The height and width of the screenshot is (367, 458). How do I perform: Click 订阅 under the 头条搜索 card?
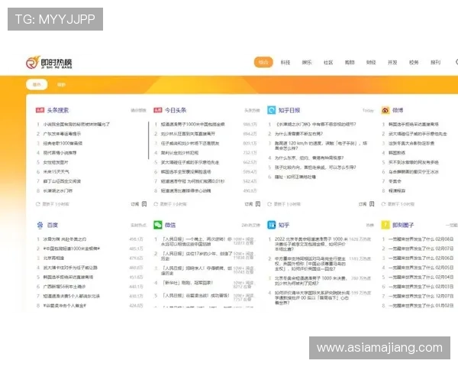[x=134, y=204]
